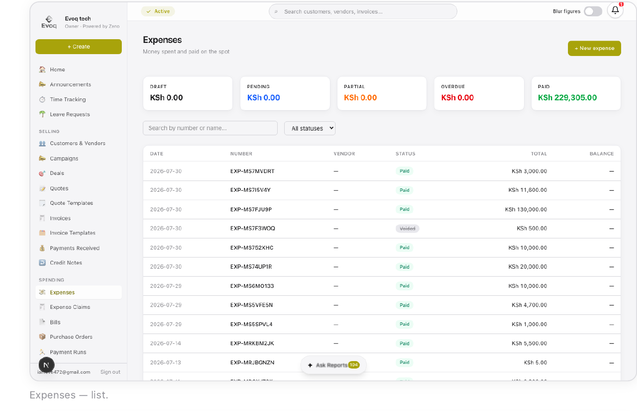Open the All statuses dropdown
Viewport: 637px width, 411px height.
coord(310,128)
